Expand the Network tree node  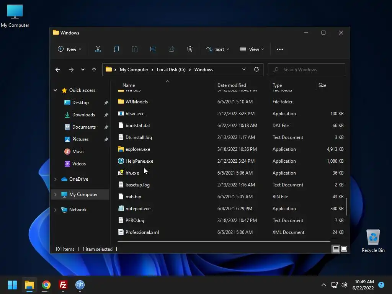55,210
